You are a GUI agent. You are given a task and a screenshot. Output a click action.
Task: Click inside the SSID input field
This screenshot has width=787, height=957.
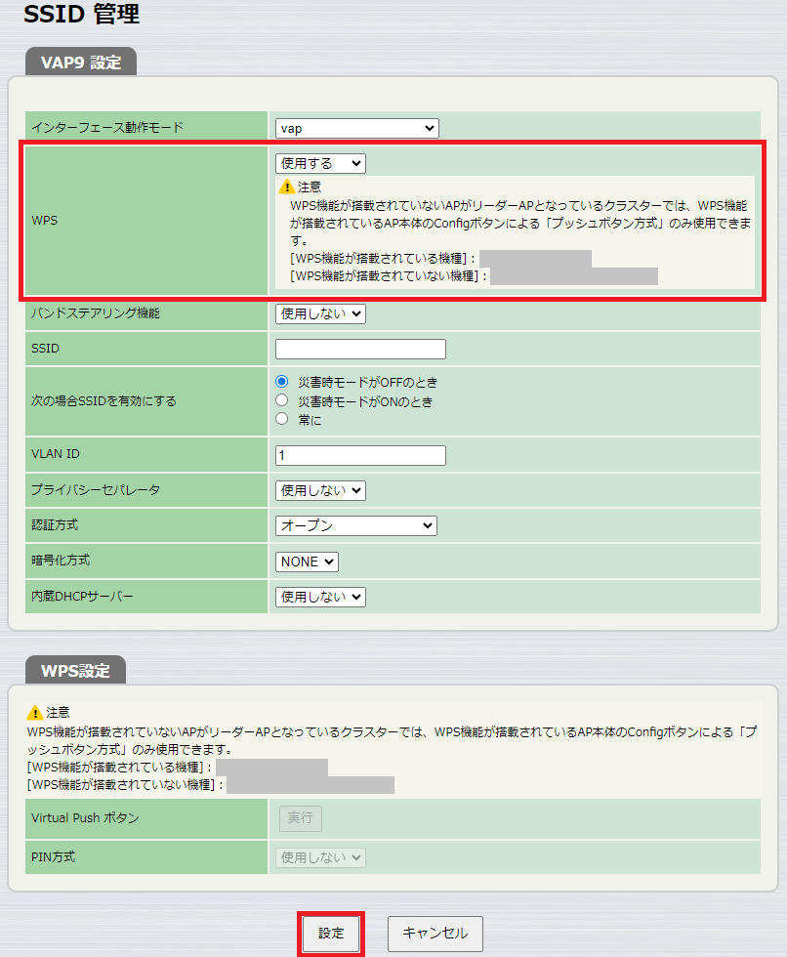click(x=359, y=349)
